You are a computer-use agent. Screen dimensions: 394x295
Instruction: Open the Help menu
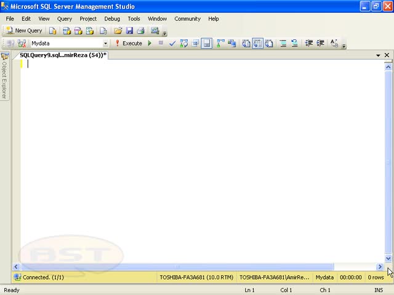(x=214, y=19)
